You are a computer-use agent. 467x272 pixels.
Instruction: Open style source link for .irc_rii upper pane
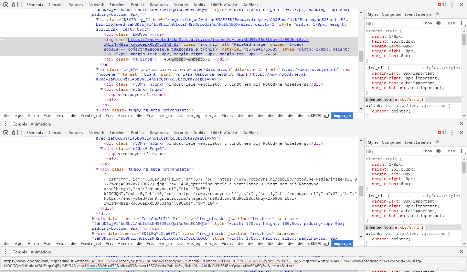pyautogui.click(x=441, y=68)
